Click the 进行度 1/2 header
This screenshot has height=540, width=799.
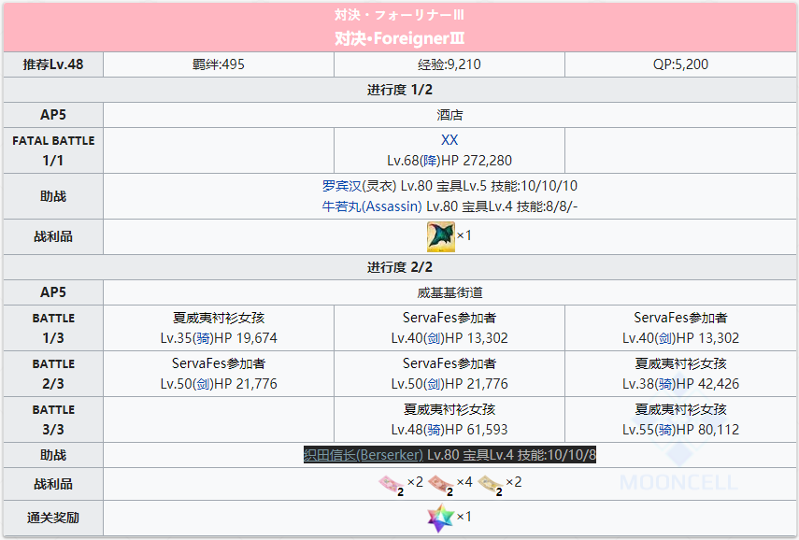tap(400, 91)
